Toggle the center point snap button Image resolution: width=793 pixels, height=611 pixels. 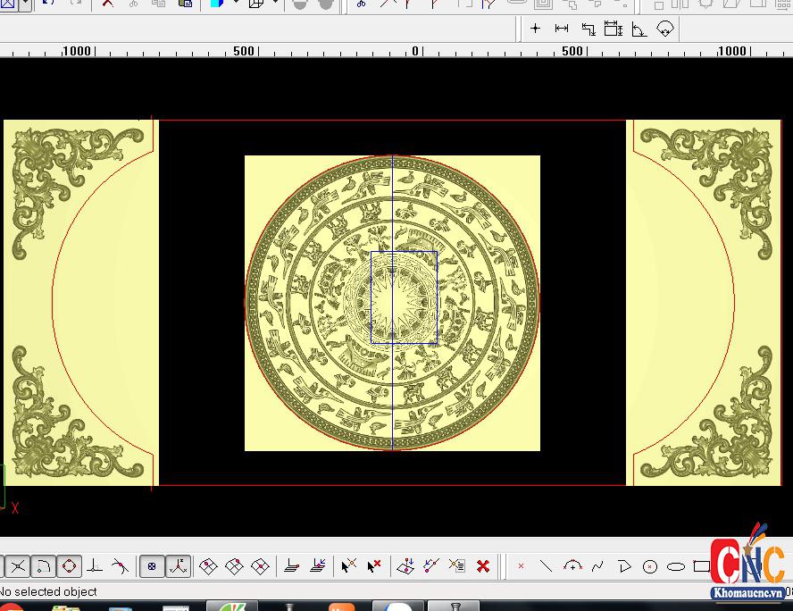(152, 566)
